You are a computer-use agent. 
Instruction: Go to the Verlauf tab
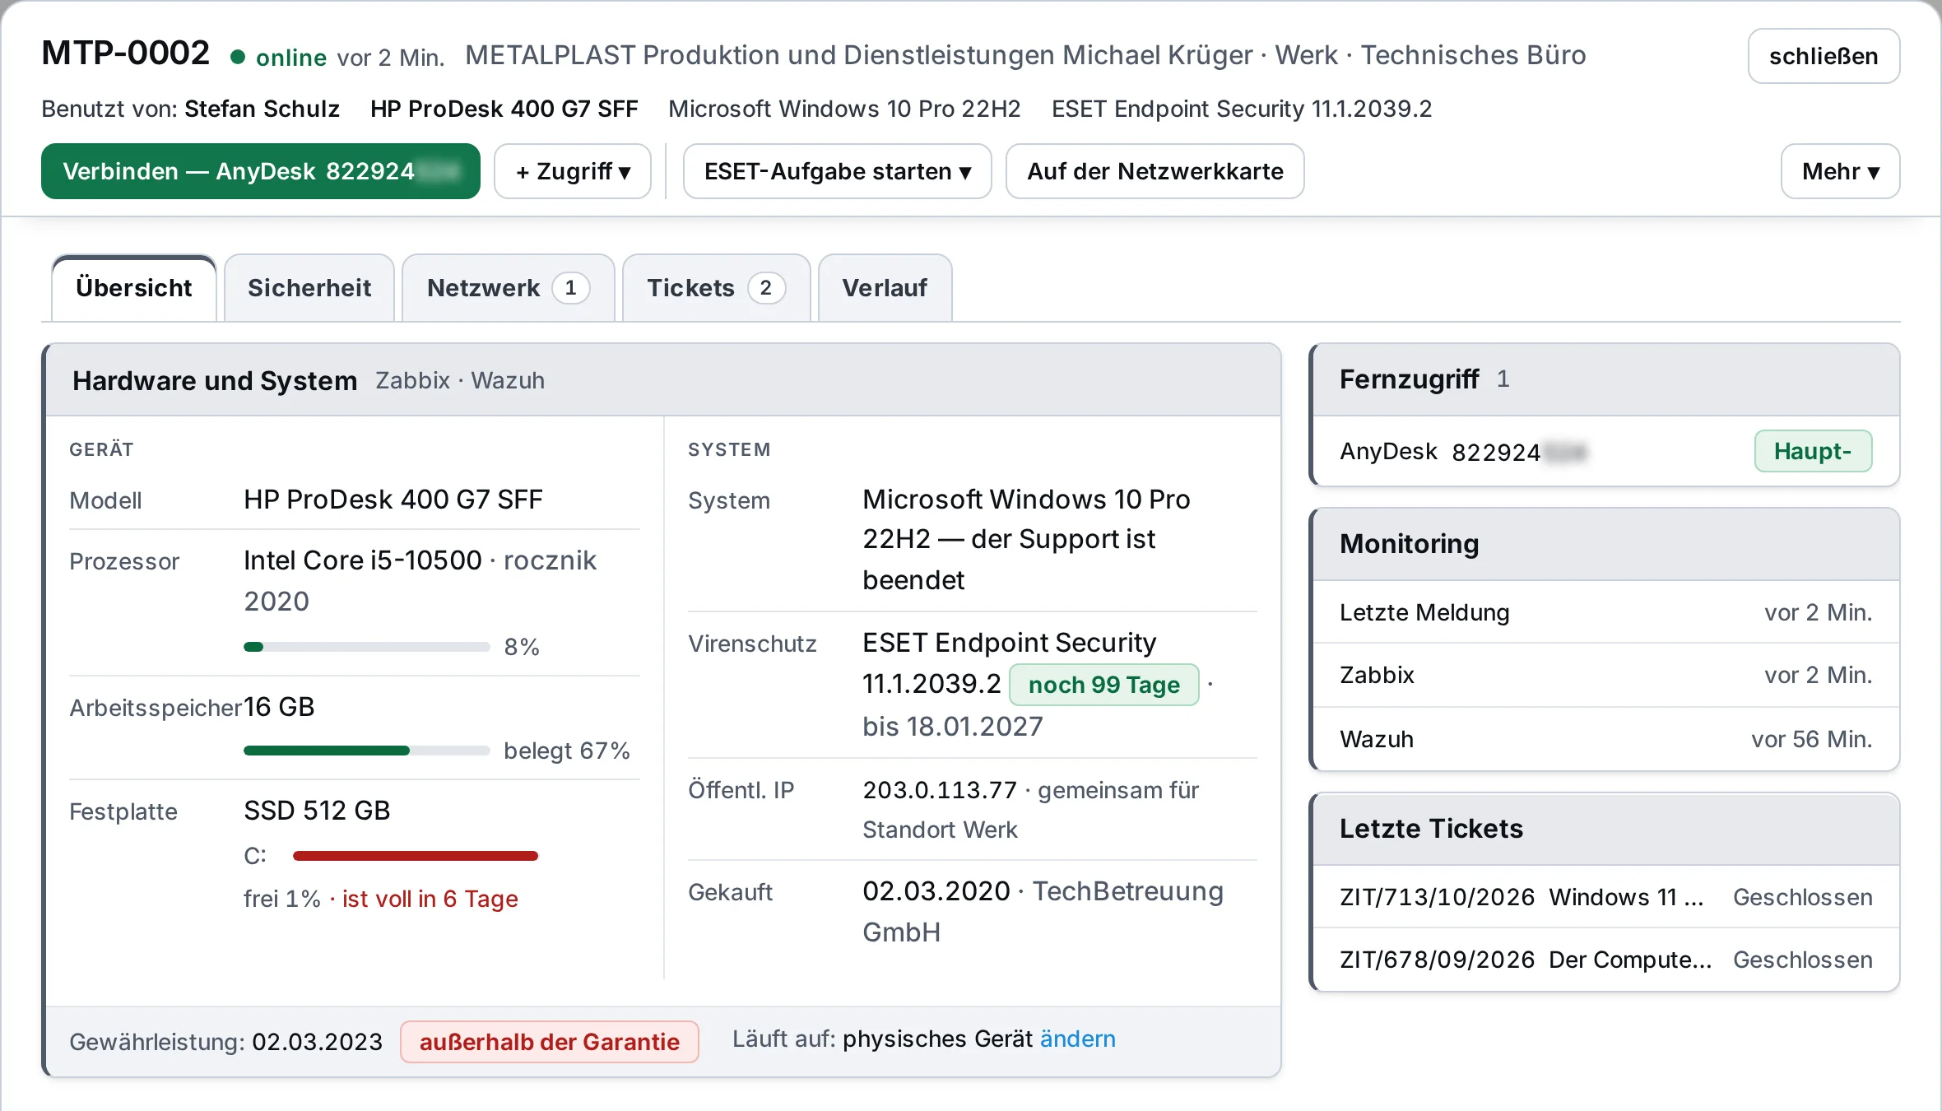(885, 288)
